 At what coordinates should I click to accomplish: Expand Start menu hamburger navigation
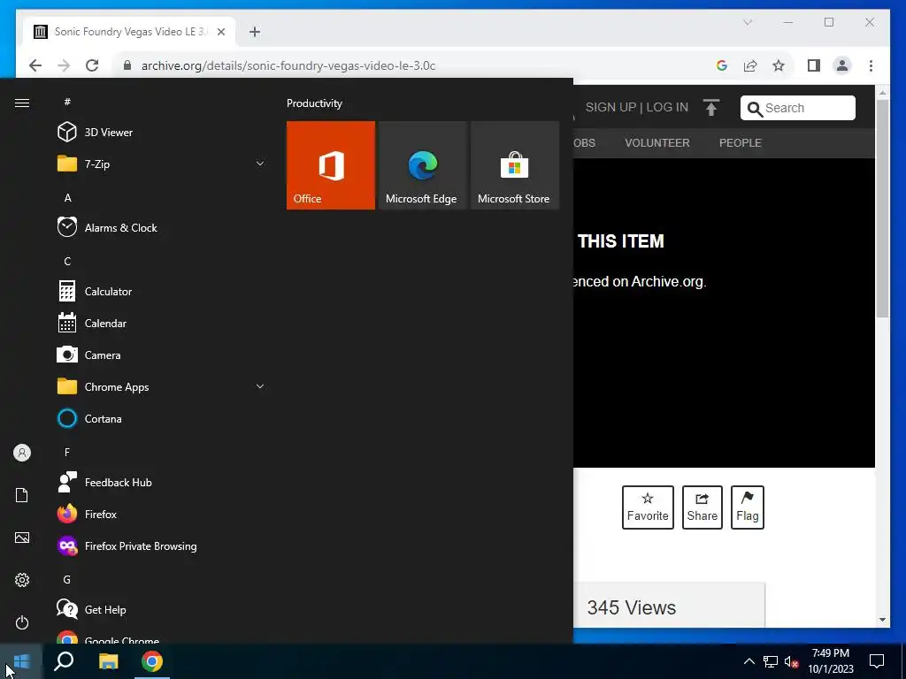pos(22,103)
